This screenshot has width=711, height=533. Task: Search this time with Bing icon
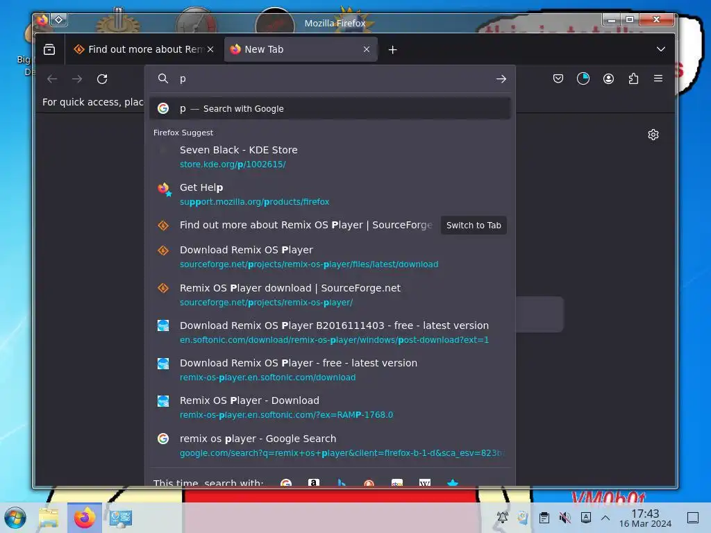click(342, 482)
